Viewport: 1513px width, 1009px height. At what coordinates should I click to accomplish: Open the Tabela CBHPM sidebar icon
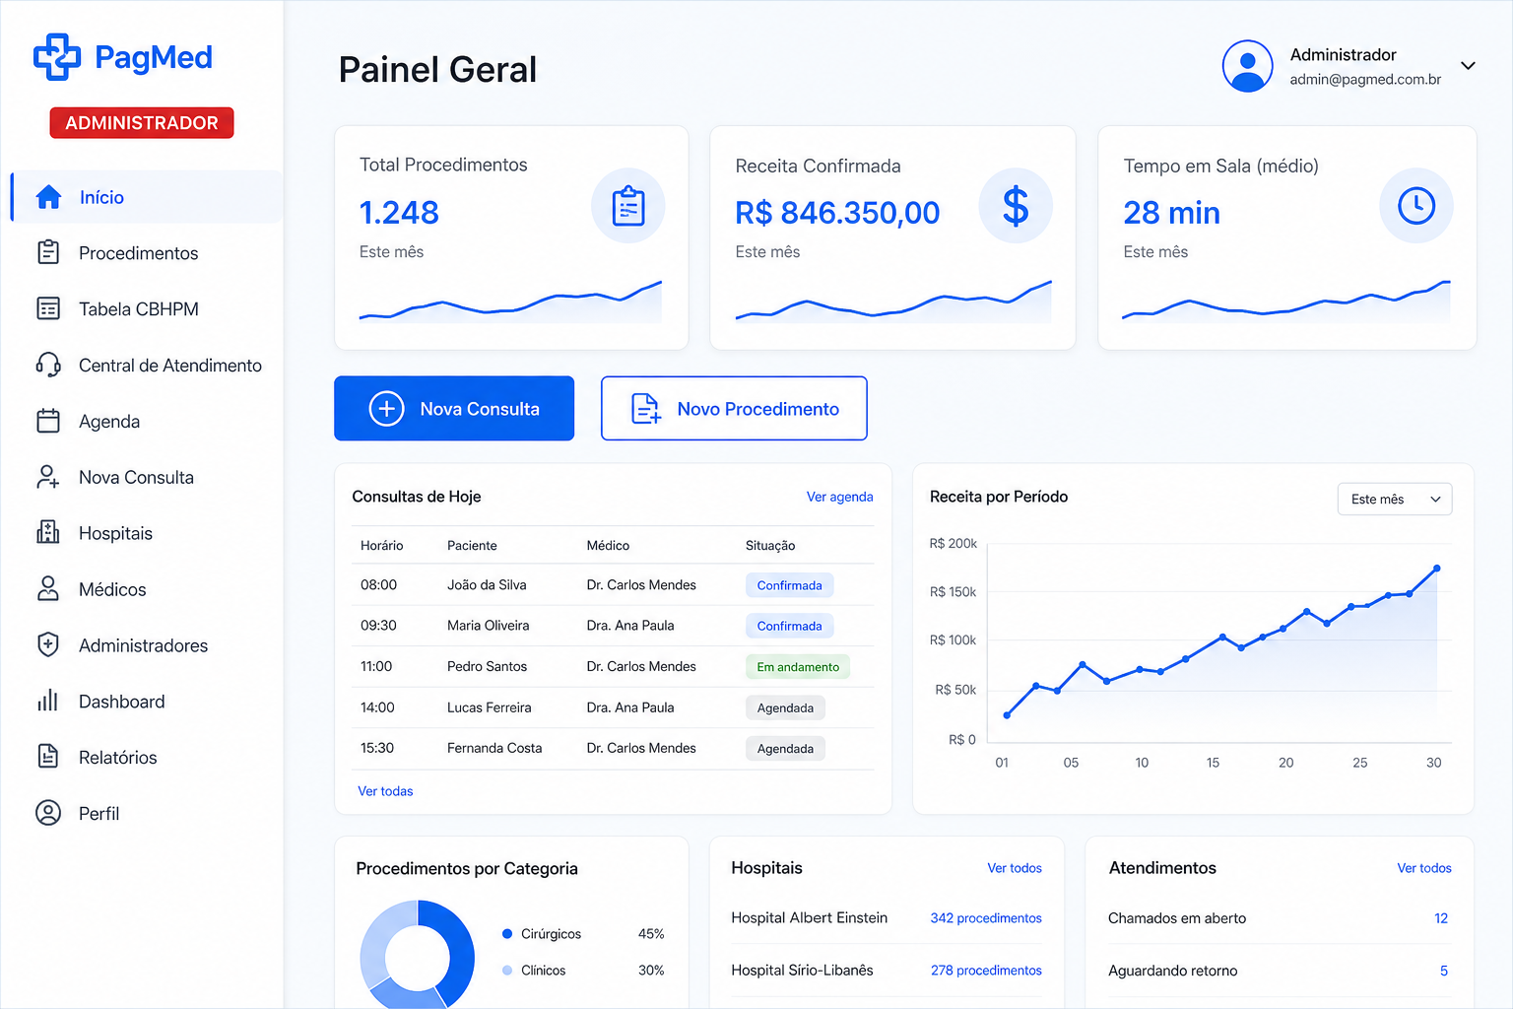point(48,308)
